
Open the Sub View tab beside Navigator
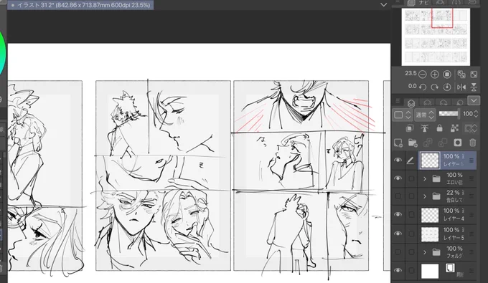440,2
